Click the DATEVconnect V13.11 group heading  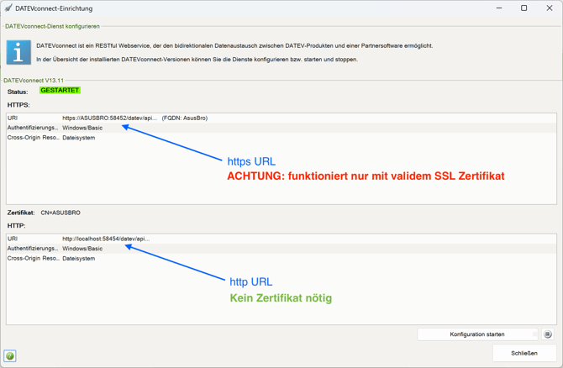click(x=34, y=81)
